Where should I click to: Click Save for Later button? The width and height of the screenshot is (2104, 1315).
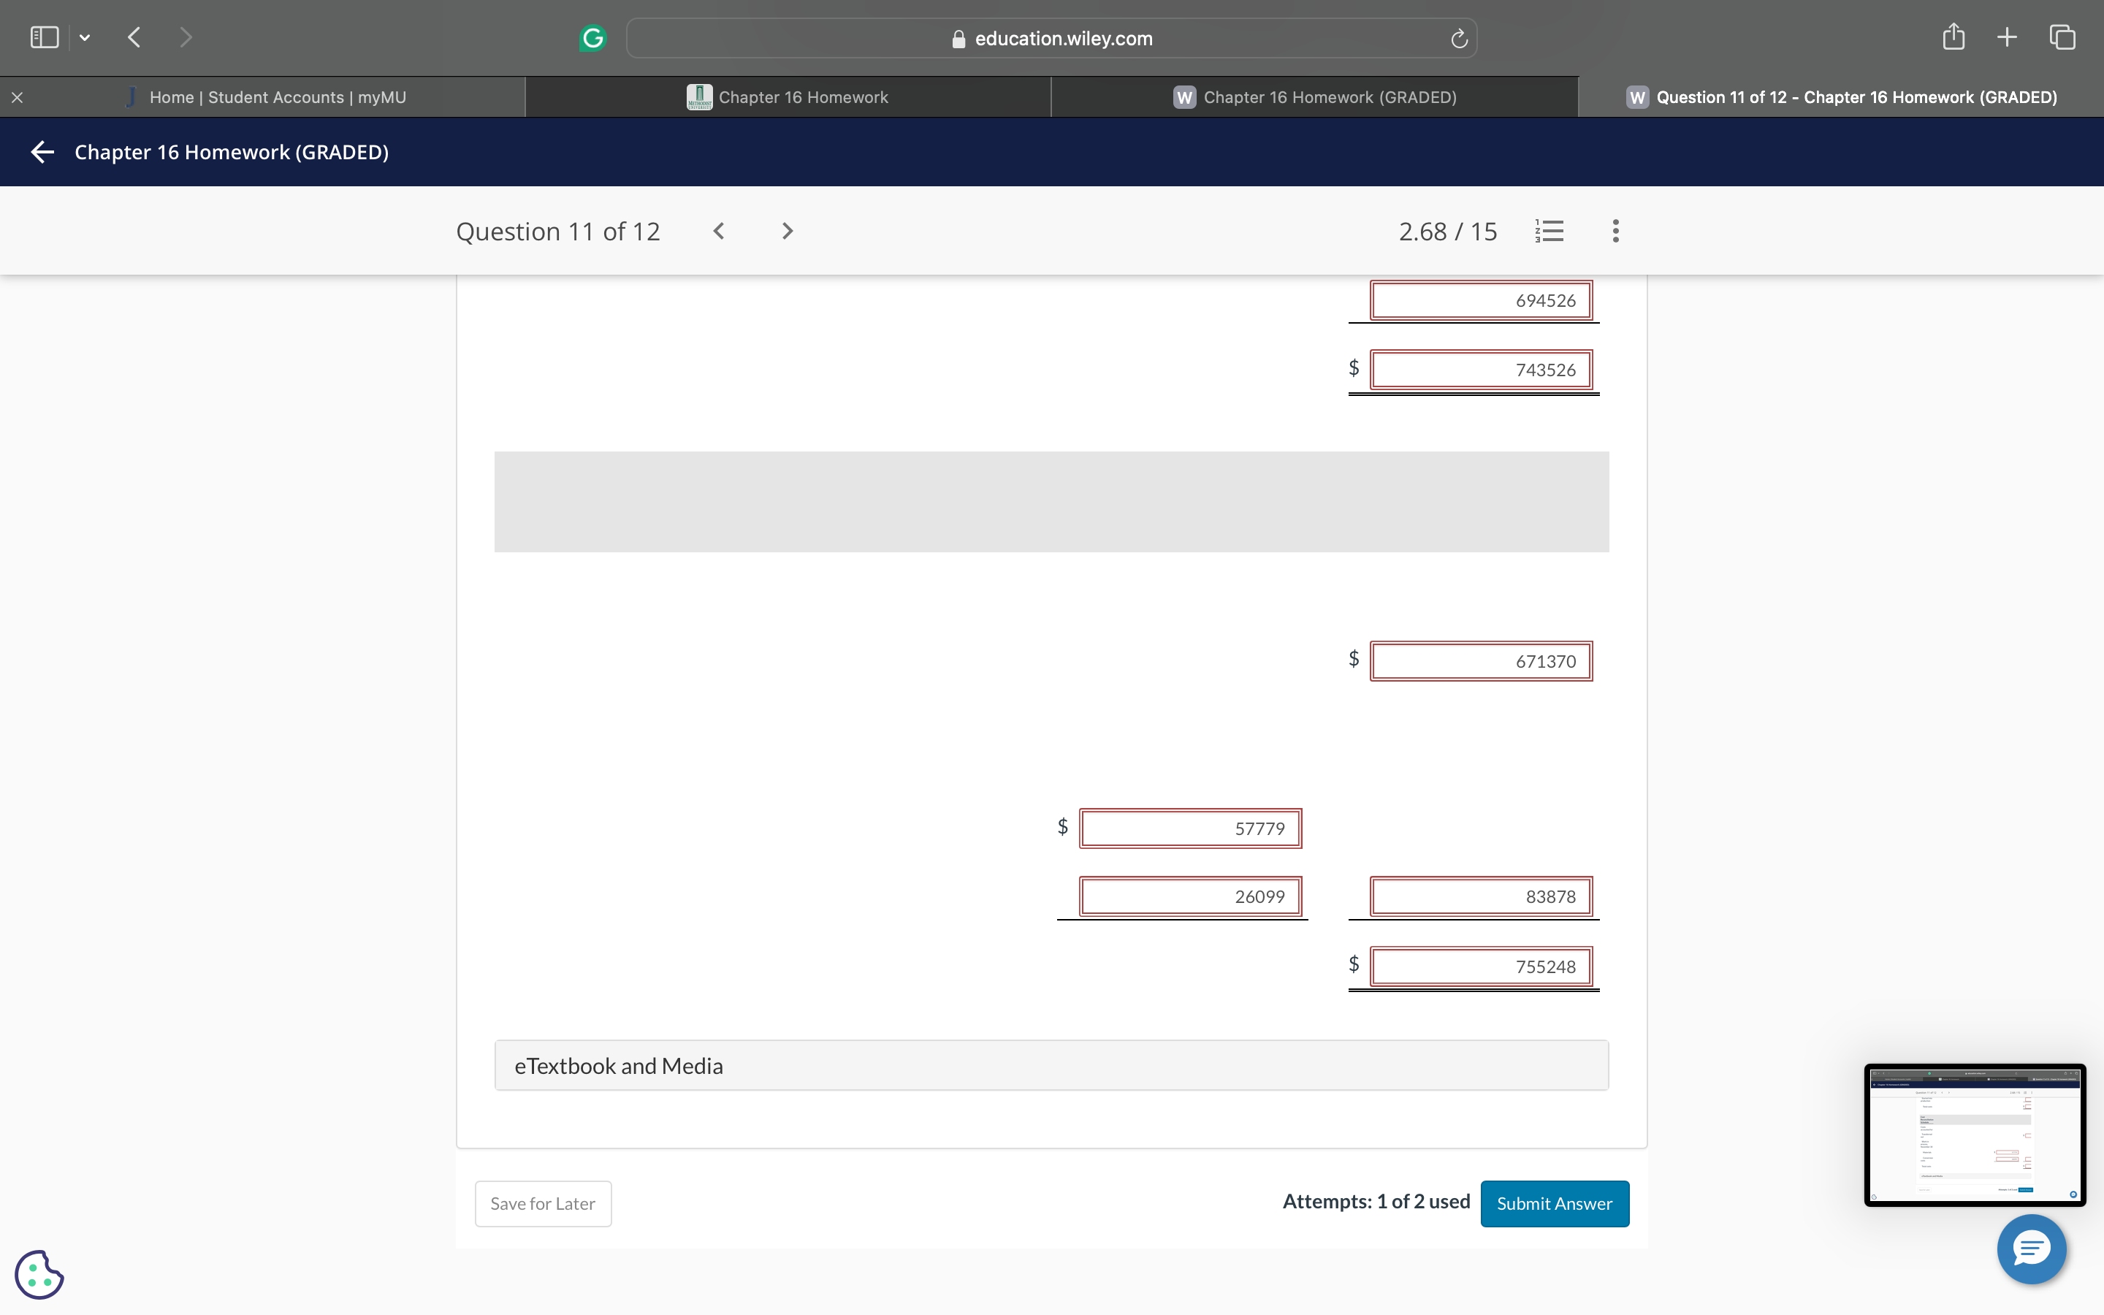click(x=543, y=1204)
